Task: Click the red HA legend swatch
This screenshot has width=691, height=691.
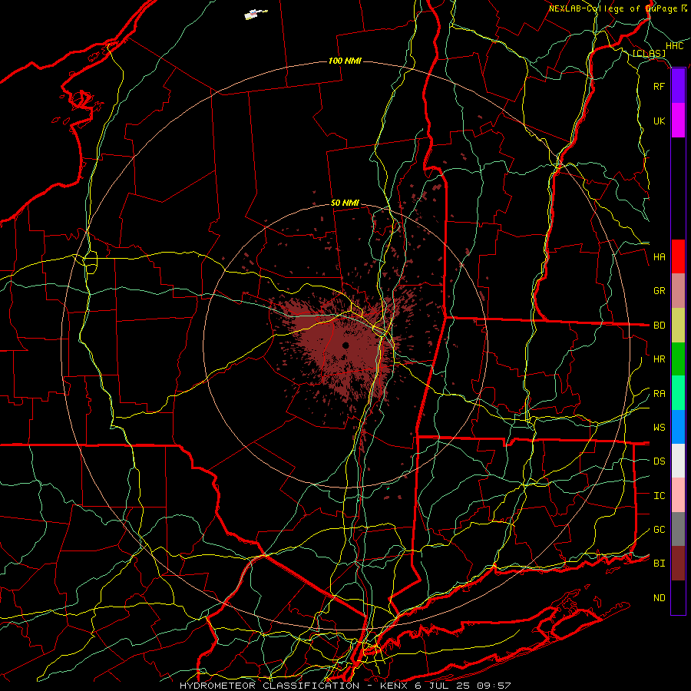Action: tap(678, 256)
